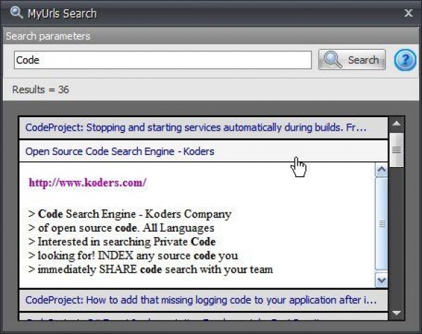Click the blue help question mark icon
This screenshot has width=422, height=334.
click(x=405, y=60)
